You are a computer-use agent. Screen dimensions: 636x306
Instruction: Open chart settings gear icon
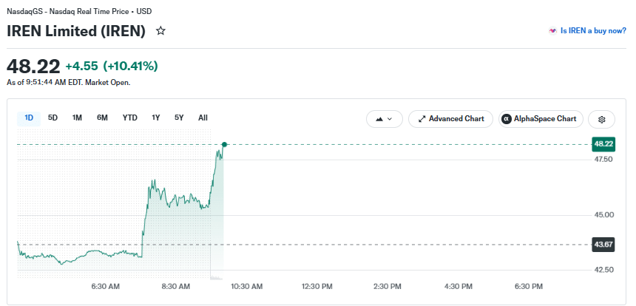coord(601,119)
